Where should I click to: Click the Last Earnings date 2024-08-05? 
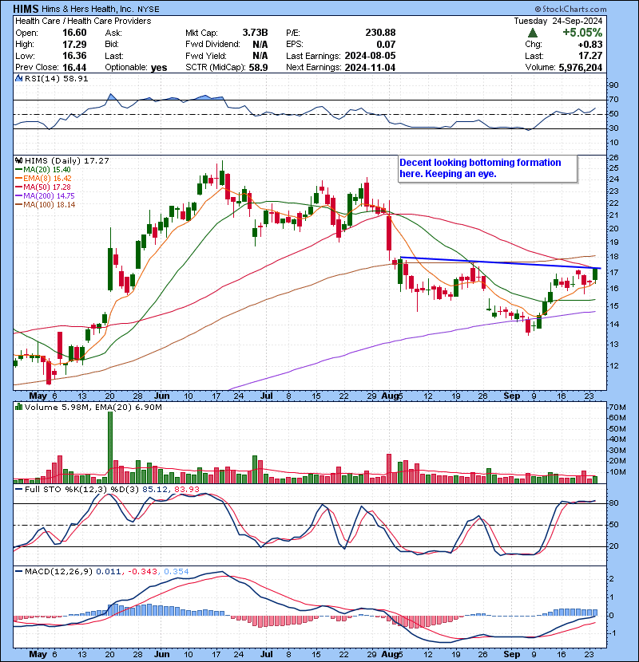(370, 56)
